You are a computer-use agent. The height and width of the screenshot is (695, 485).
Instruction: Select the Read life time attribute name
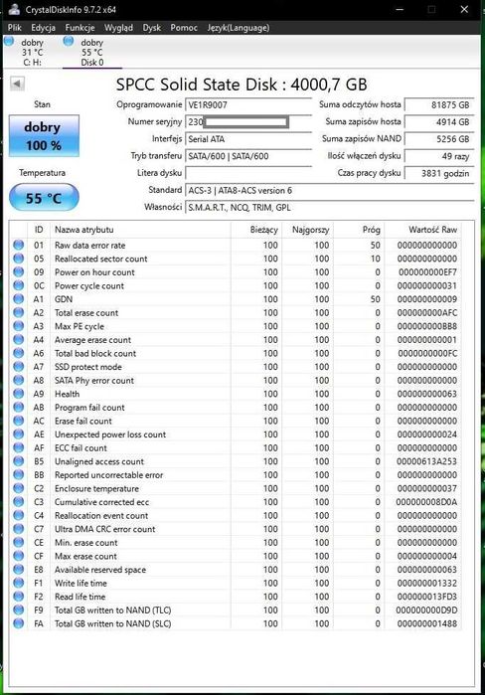tap(80, 597)
